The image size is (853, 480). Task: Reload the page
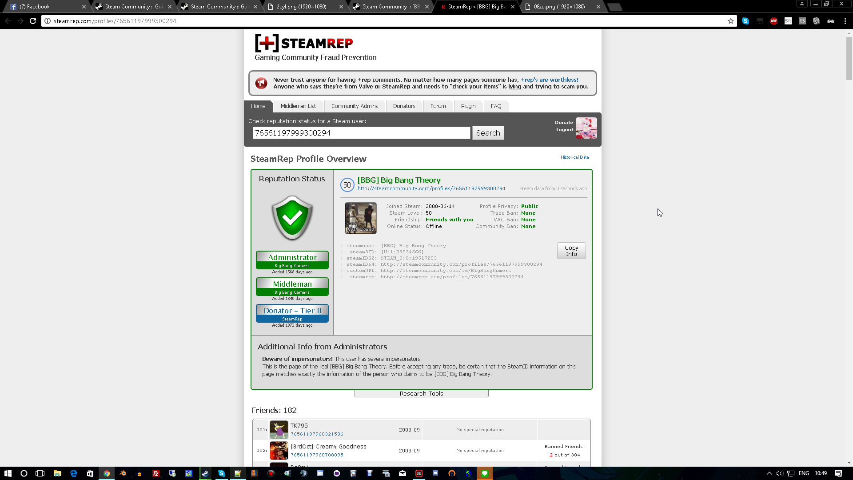[33, 21]
